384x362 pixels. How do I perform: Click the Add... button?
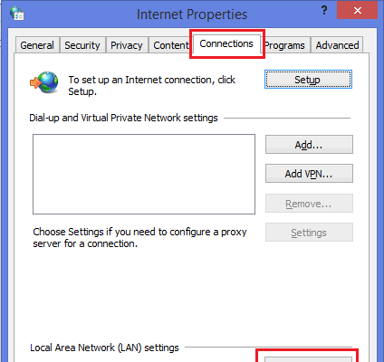tap(309, 145)
